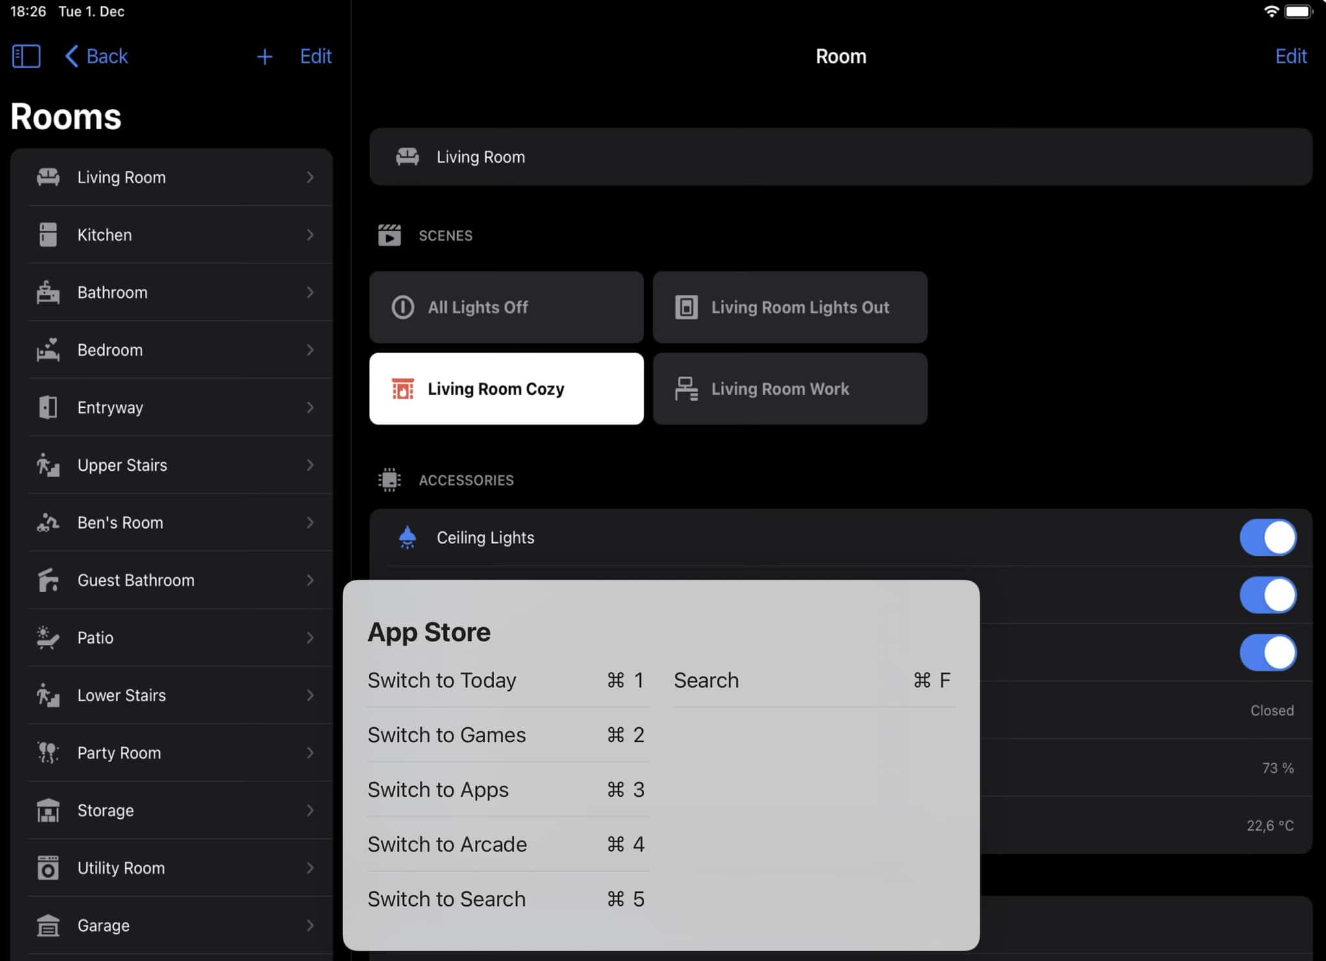Click the Patio sun lounger icon
This screenshot has width=1326, height=961.
[48, 638]
